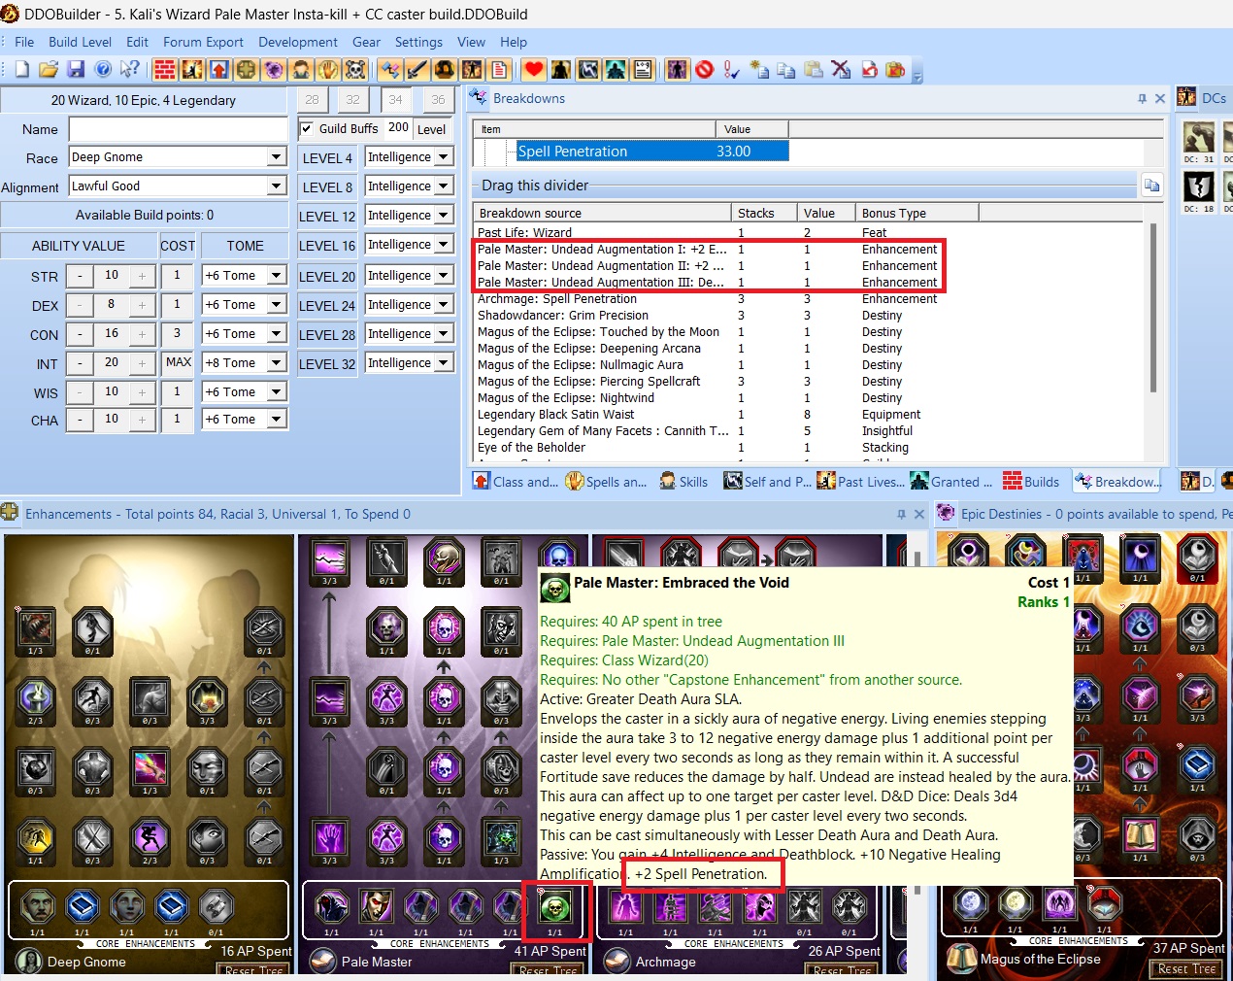Open a build file via folder icon
This screenshot has height=981, width=1233.
click(x=49, y=69)
